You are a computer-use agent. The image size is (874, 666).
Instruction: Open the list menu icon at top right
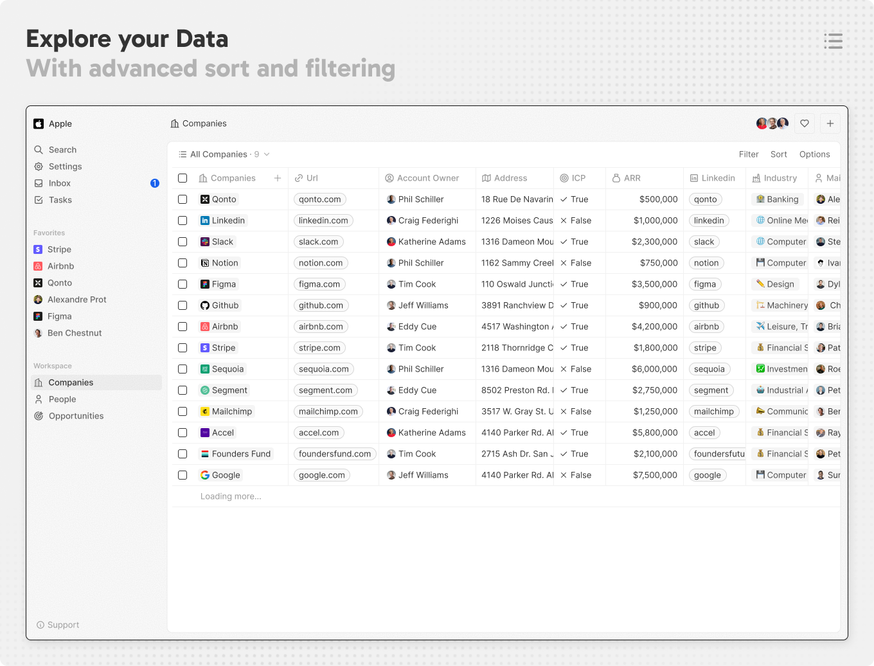[833, 41]
